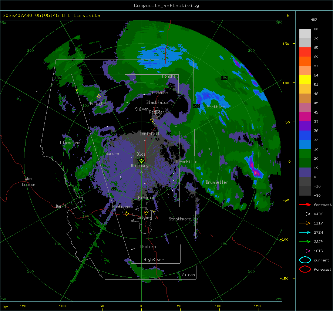Click the yellow diamond marker above RockyMH
Viewport: 333px width, 311px height.
coord(99,97)
